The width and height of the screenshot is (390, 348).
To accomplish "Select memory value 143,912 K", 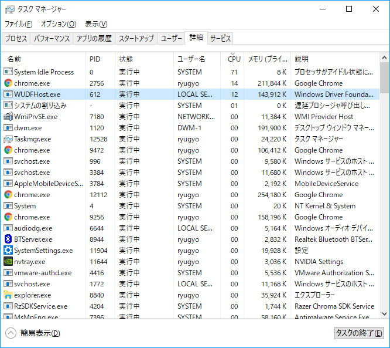I will [x=272, y=94].
